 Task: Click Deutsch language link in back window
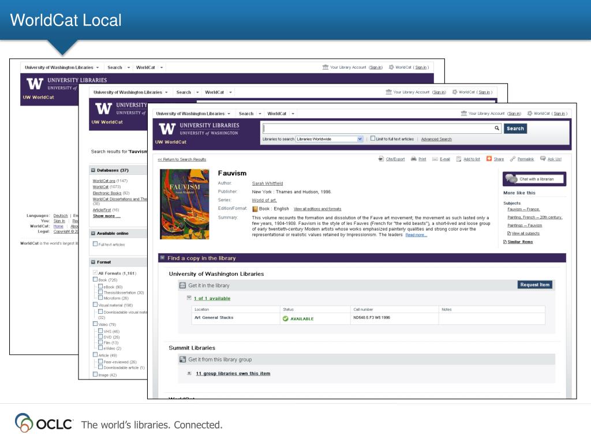tap(61, 216)
